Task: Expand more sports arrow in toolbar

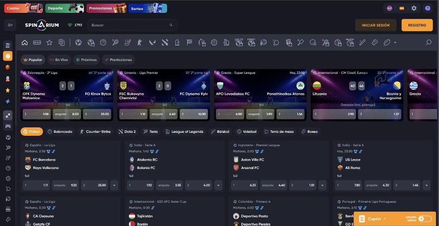Action: pyautogui.click(x=395, y=43)
